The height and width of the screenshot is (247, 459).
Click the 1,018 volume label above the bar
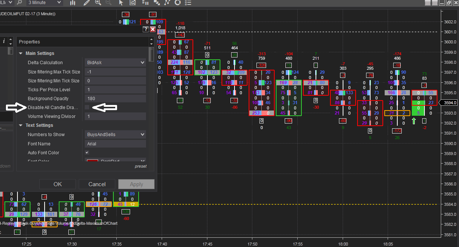click(180, 28)
